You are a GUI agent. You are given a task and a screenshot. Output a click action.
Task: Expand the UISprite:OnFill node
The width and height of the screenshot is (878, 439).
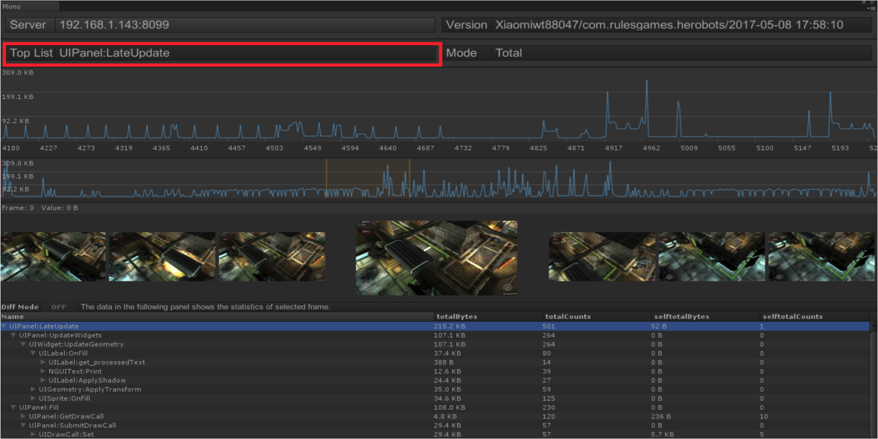pyautogui.click(x=33, y=398)
